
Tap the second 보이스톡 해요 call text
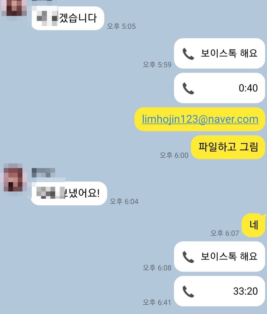click(229, 256)
